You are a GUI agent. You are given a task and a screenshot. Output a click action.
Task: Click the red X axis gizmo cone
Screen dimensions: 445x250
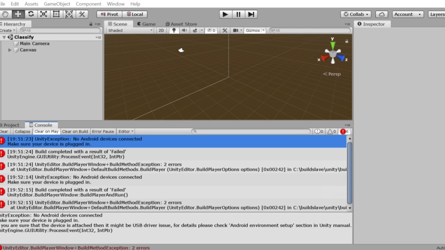click(x=325, y=58)
